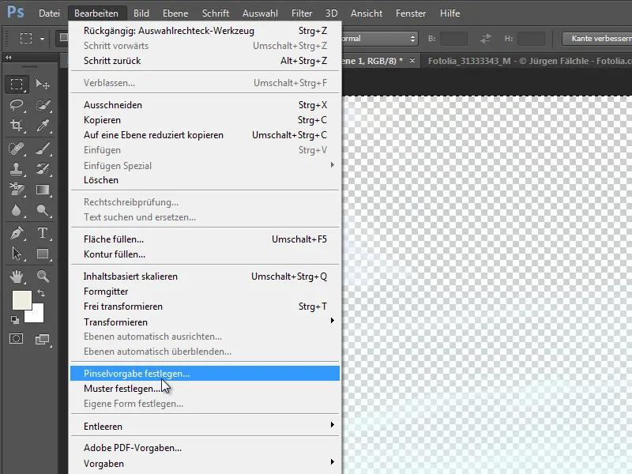Open the Schrift menu

216,13
